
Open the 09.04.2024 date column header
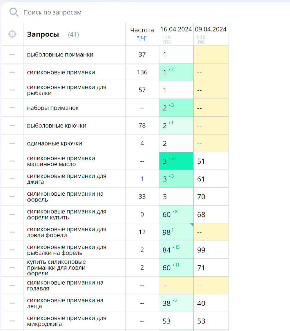tap(211, 29)
